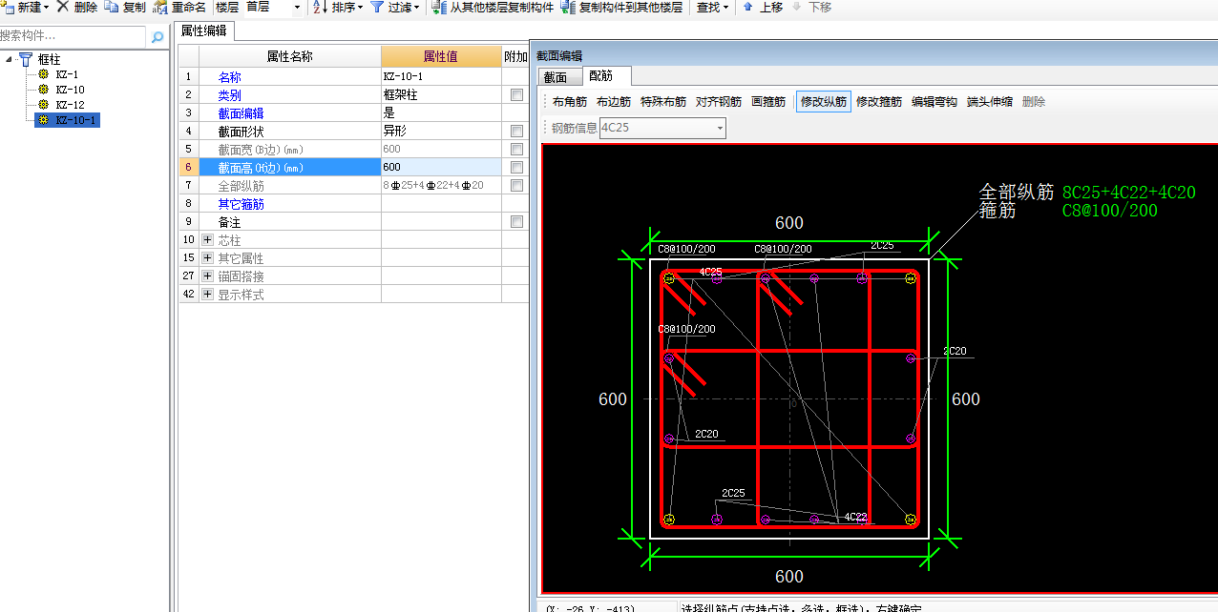This screenshot has width=1218, height=612.
Task: Click the 属性值 column header
Action: [441, 56]
